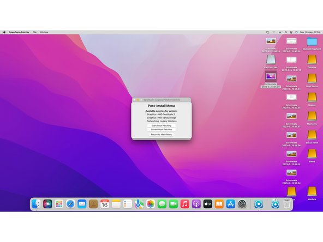Screen dimensions: 323x242
Task: Open Apple TV from the Dock
Action: coord(208,204)
